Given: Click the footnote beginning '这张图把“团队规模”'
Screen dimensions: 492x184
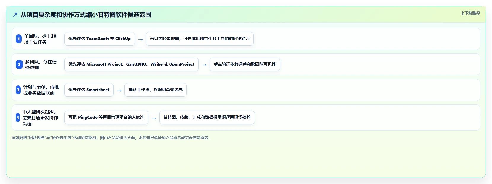Looking at the screenshot, I should pyautogui.click(x=111, y=138).
